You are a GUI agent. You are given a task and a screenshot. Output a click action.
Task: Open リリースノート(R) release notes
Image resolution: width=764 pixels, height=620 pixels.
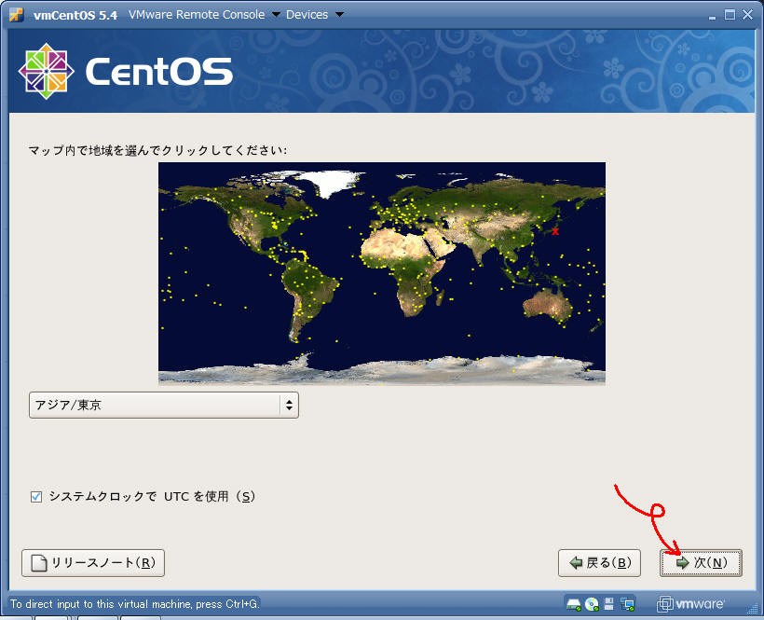[x=93, y=563]
